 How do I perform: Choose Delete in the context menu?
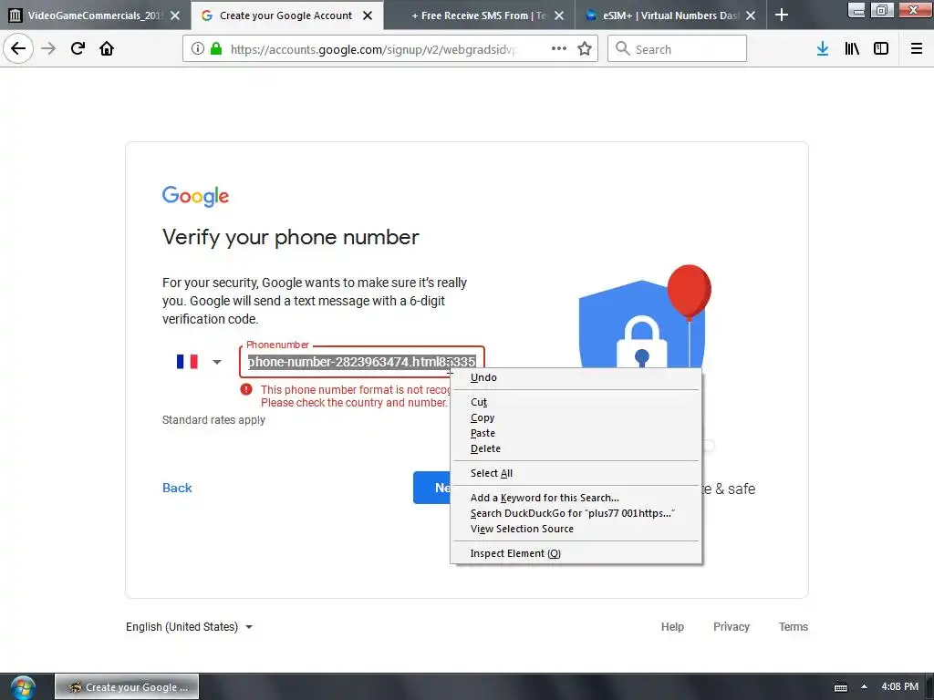point(576,448)
